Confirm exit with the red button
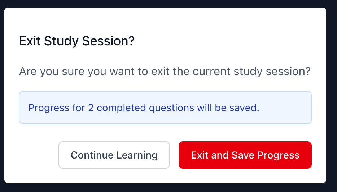This screenshot has height=192, width=337. tap(245, 155)
